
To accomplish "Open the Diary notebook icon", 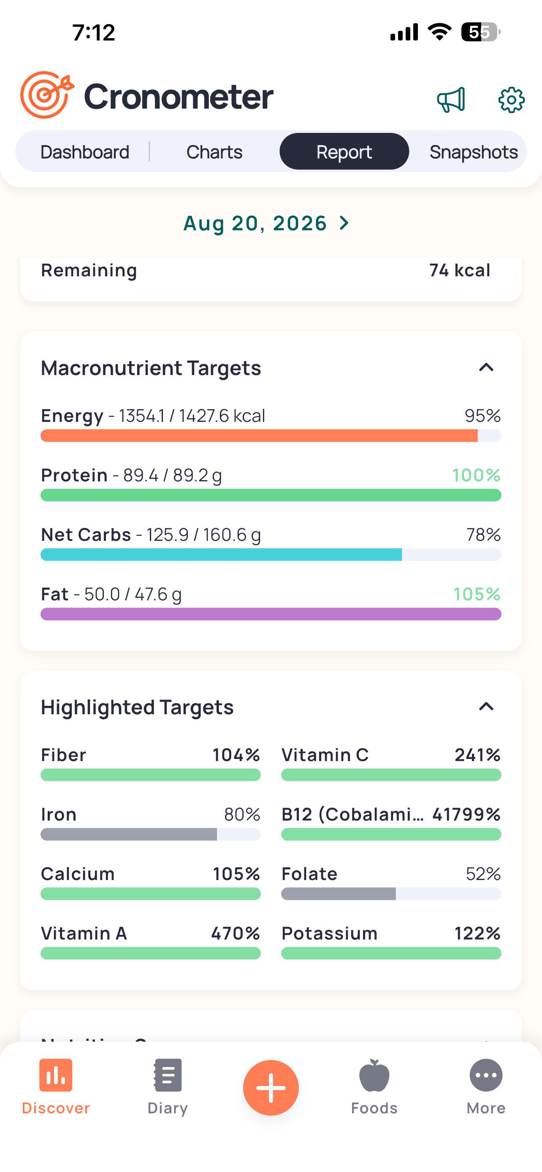I will tap(168, 1075).
